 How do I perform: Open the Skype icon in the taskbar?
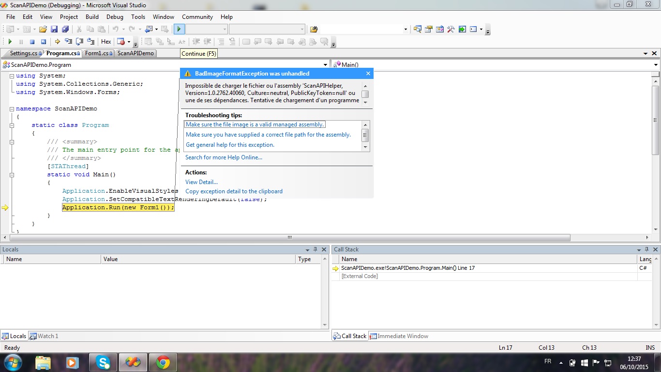[x=103, y=362]
